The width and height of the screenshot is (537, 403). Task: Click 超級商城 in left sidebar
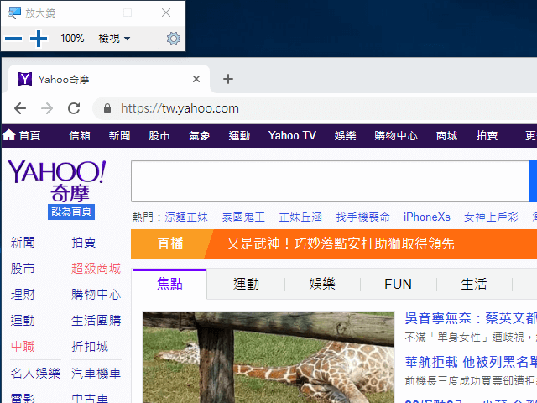pos(96,269)
